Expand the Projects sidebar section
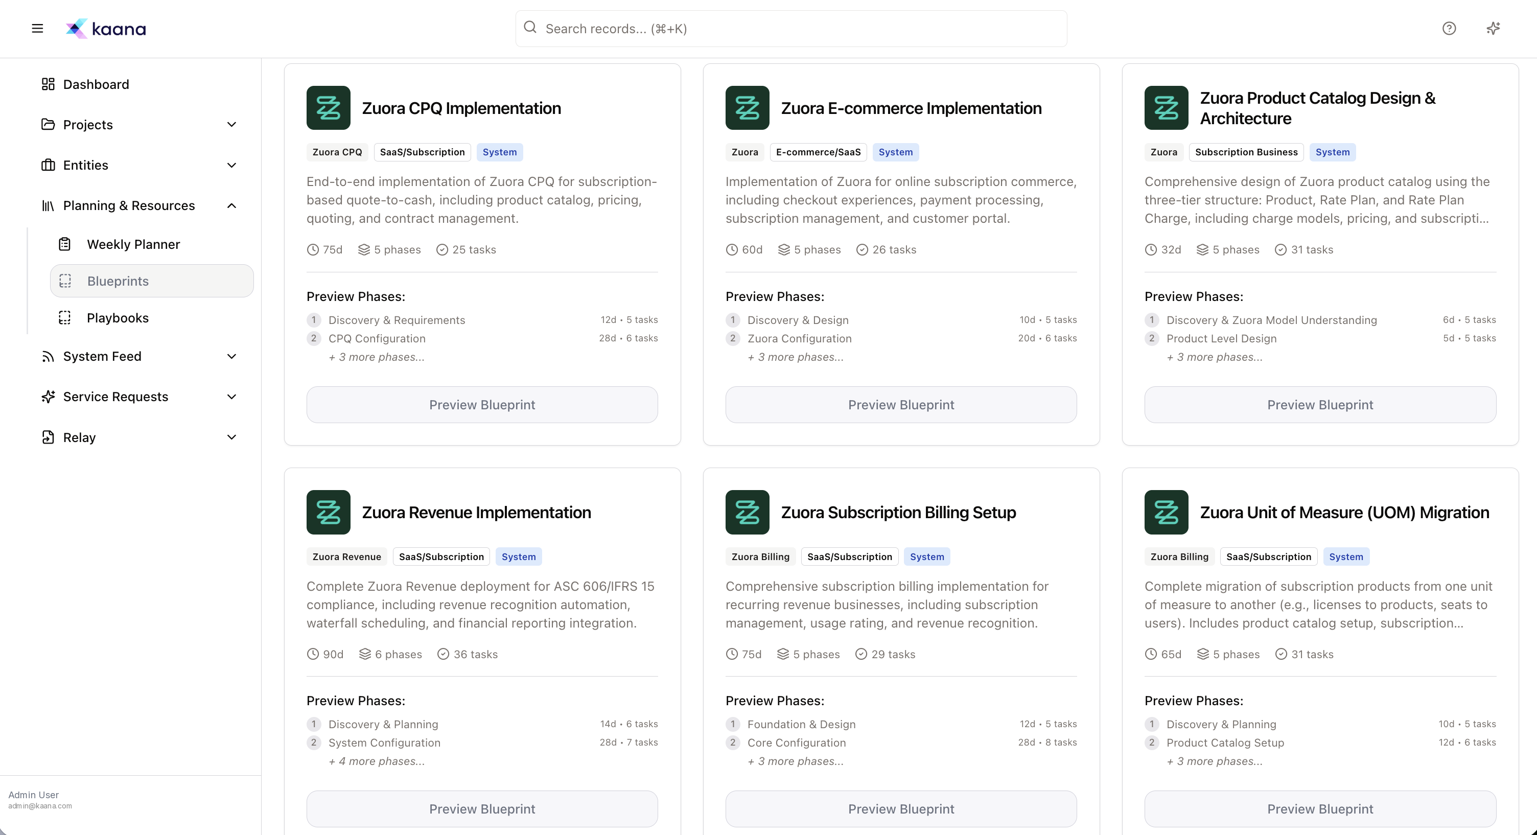Viewport: 1537px width, 835px height. (x=231, y=125)
